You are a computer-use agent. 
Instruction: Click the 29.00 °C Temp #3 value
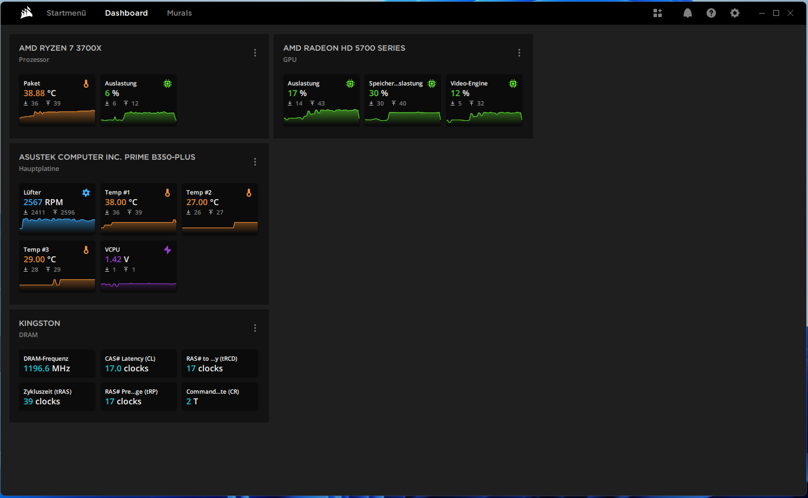[x=40, y=259]
